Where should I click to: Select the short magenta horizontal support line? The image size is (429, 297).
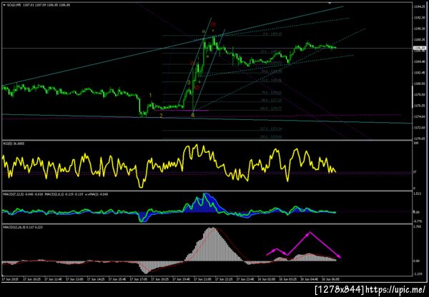pos(182,111)
